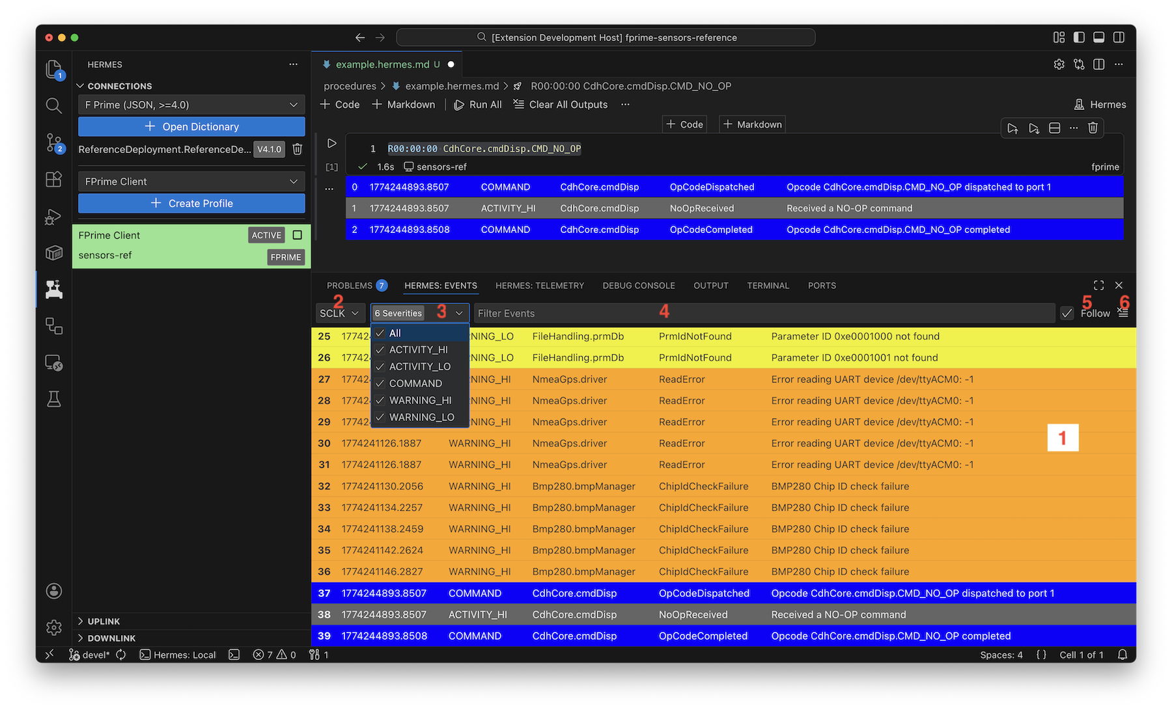Open the Search view in activity bar

(x=53, y=105)
